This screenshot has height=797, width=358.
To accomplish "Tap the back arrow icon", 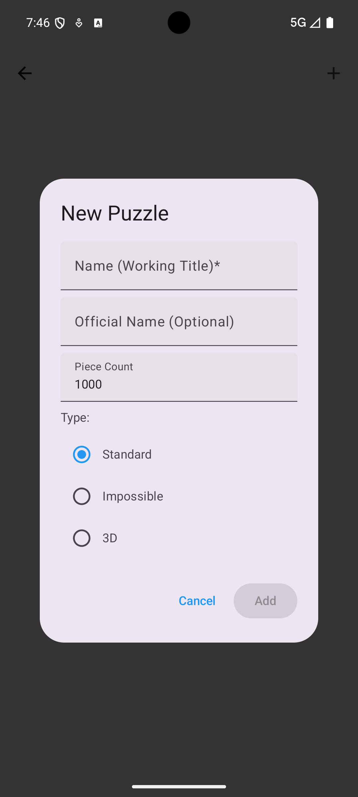I will click(25, 73).
